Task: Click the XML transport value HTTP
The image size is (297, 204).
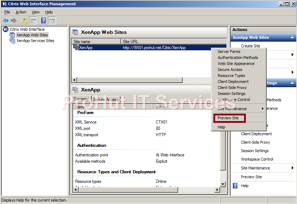Action: pyautogui.click(x=161, y=135)
